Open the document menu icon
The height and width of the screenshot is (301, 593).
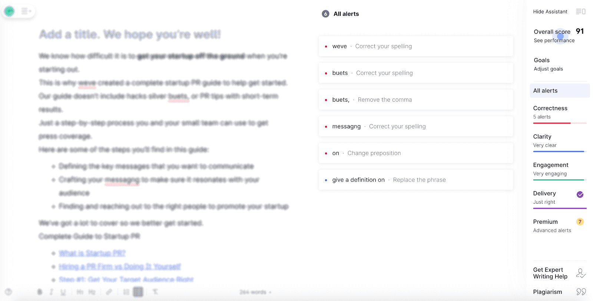pos(26,11)
